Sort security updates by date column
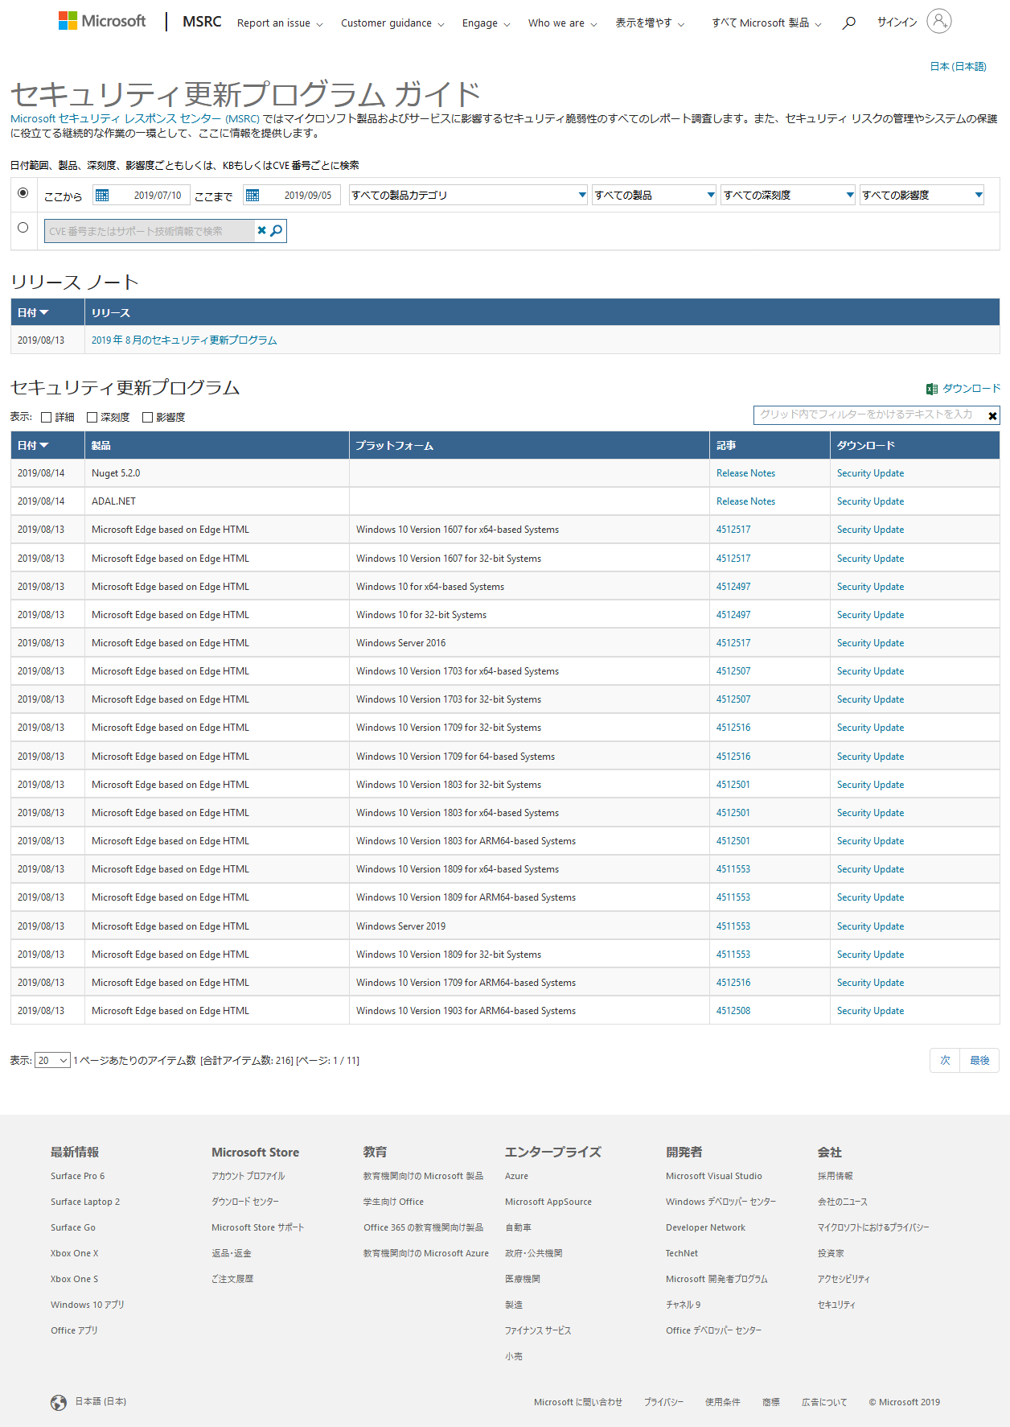This screenshot has width=1010, height=1427. coord(33,445)
